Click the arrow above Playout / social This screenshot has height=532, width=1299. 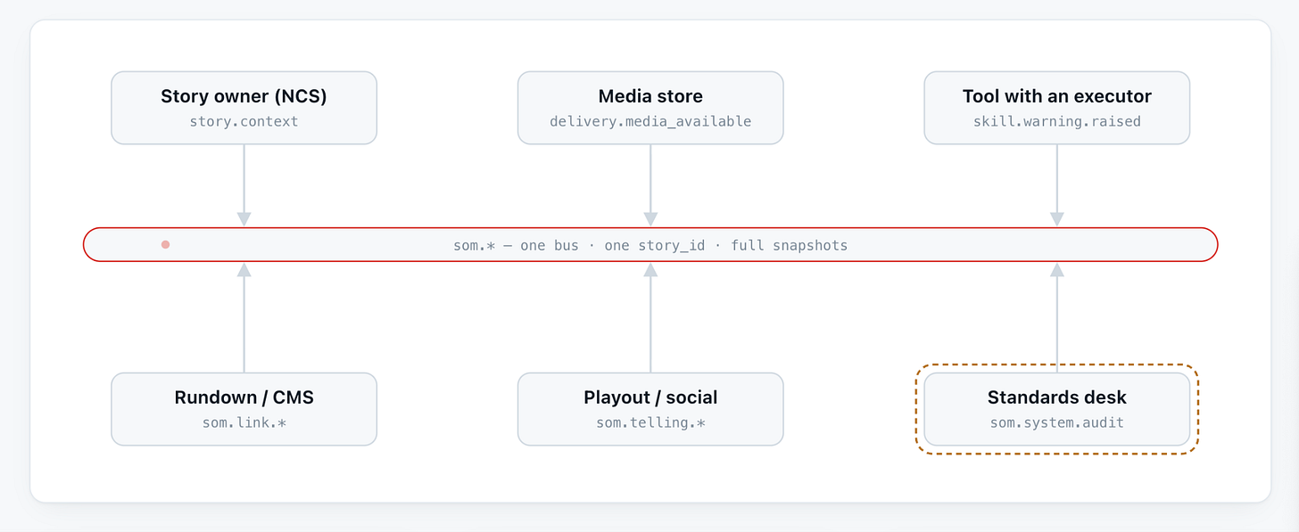pyautogui.click(x=650, y=317)
